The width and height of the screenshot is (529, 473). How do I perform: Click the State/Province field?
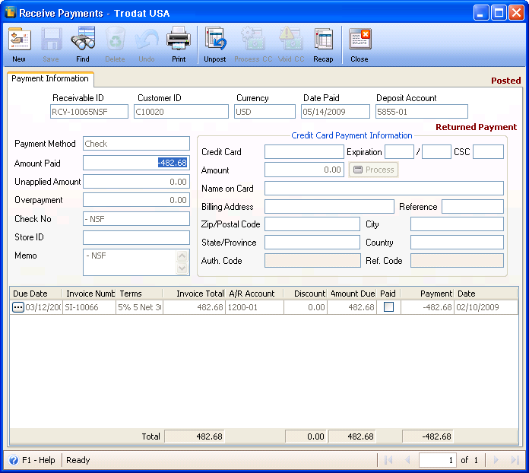click(312, 243)
